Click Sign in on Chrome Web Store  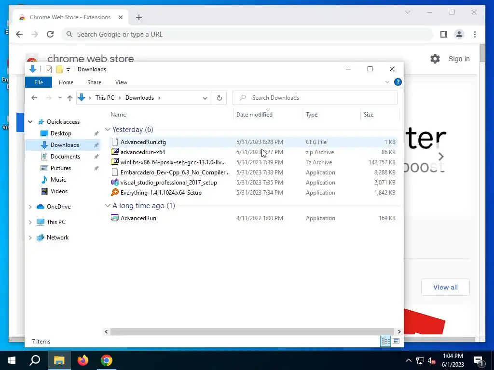[x=459, y=59]
